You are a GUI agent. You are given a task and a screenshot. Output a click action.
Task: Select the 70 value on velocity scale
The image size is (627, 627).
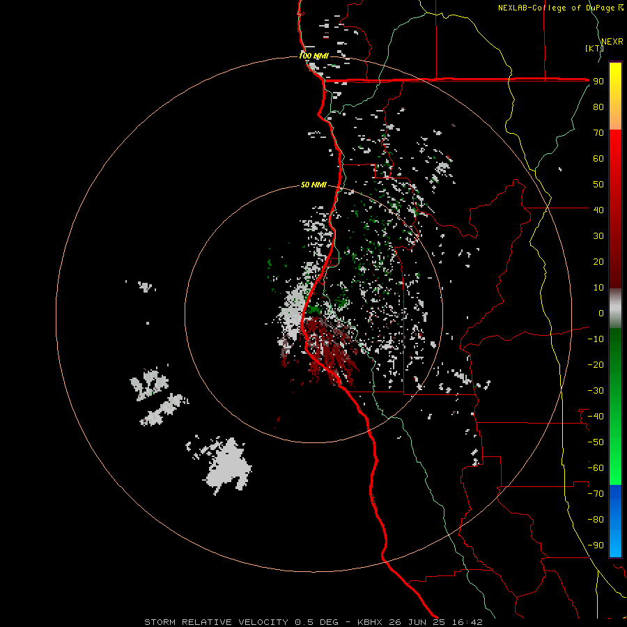[x=598, y=133]
